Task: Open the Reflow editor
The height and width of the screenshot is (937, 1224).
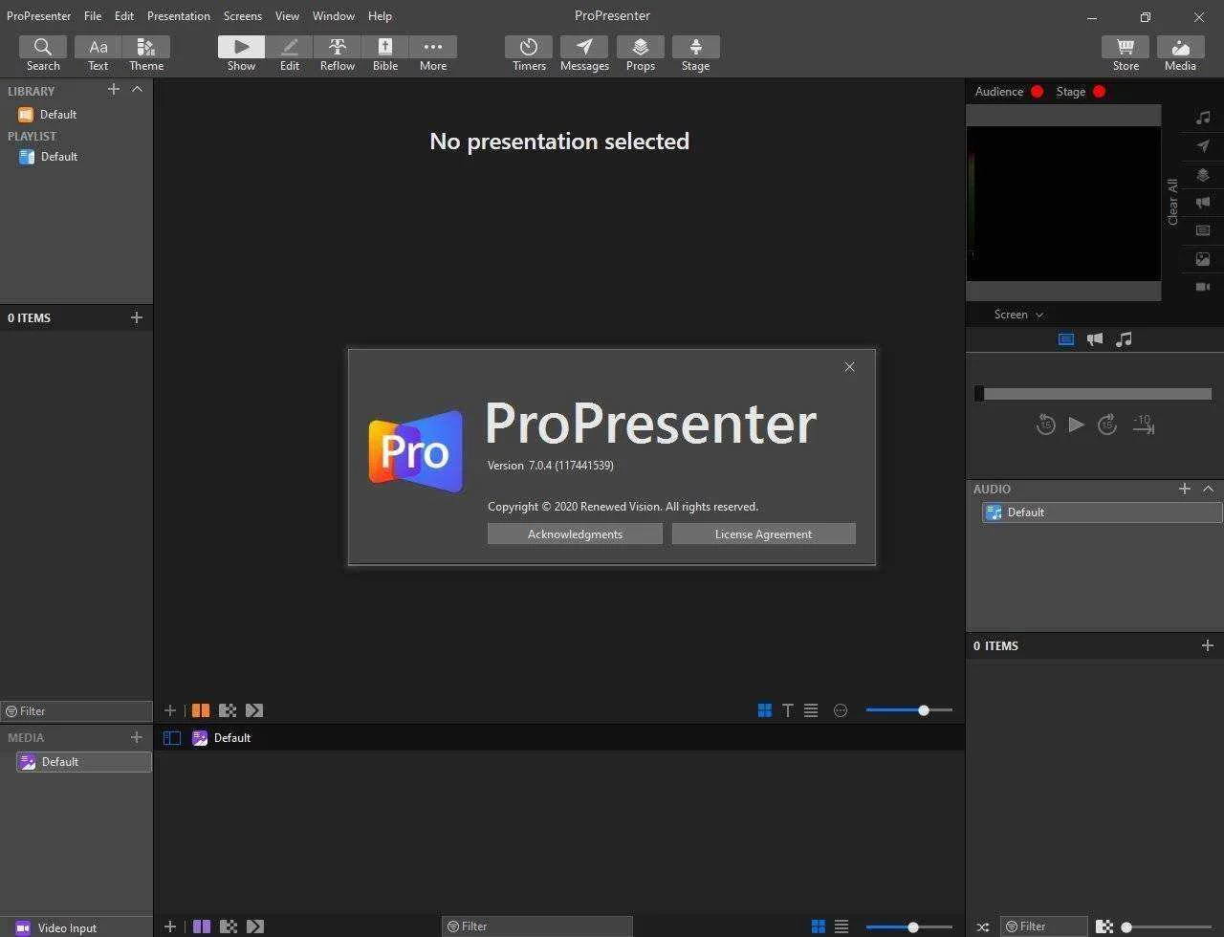Action: pyautogui.click(x=338, y=54)
